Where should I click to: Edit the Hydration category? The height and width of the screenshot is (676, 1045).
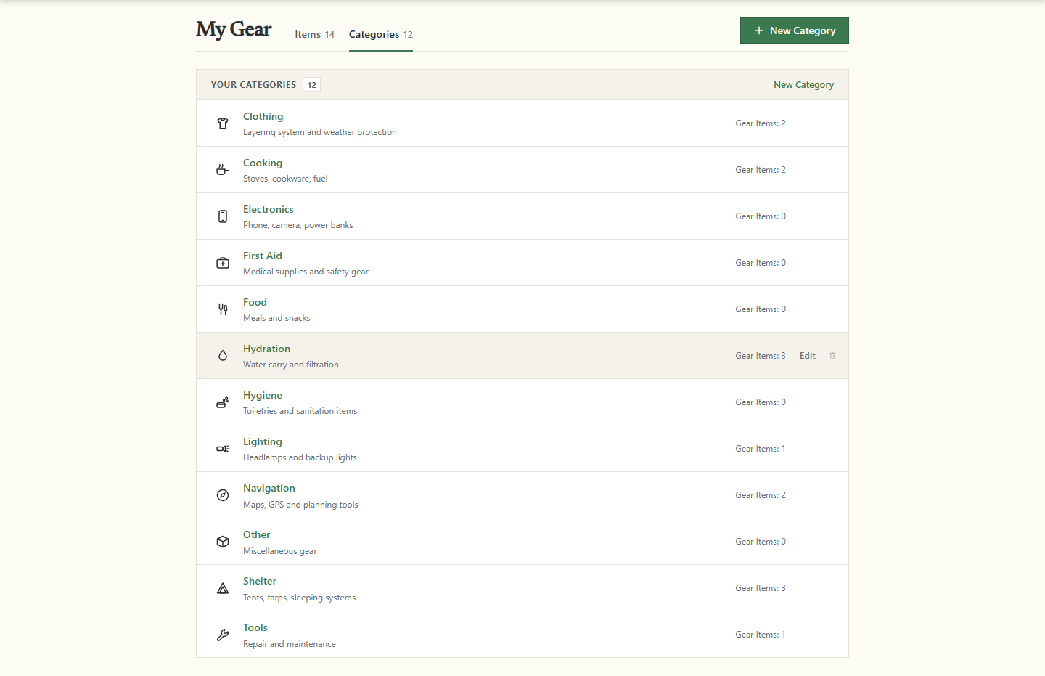click(x=808, y=356)
